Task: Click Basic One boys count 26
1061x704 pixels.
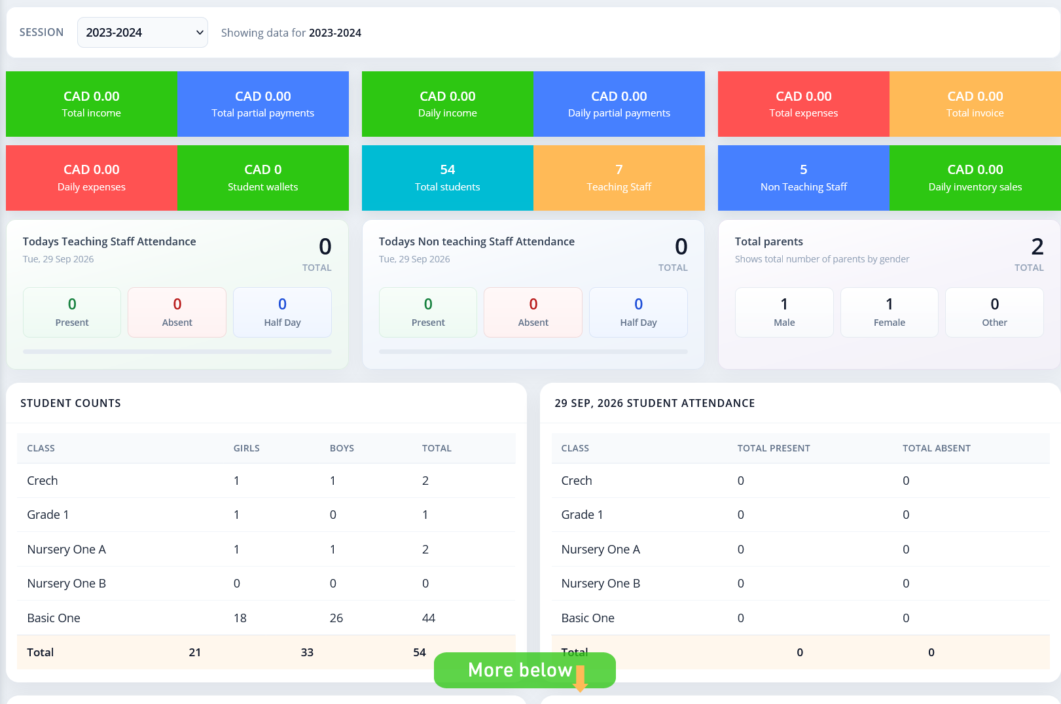Action: point(336,618)
